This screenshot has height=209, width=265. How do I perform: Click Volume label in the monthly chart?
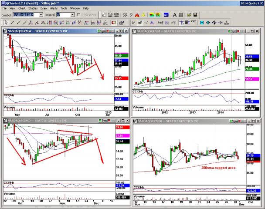(138, 107)
